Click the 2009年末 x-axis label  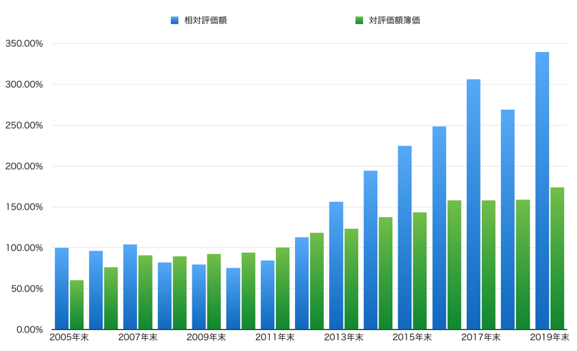[206, 337]
